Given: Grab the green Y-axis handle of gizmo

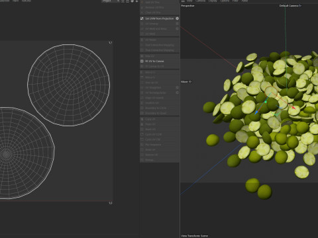Looking at the screenshot, I should pos(266,102).
